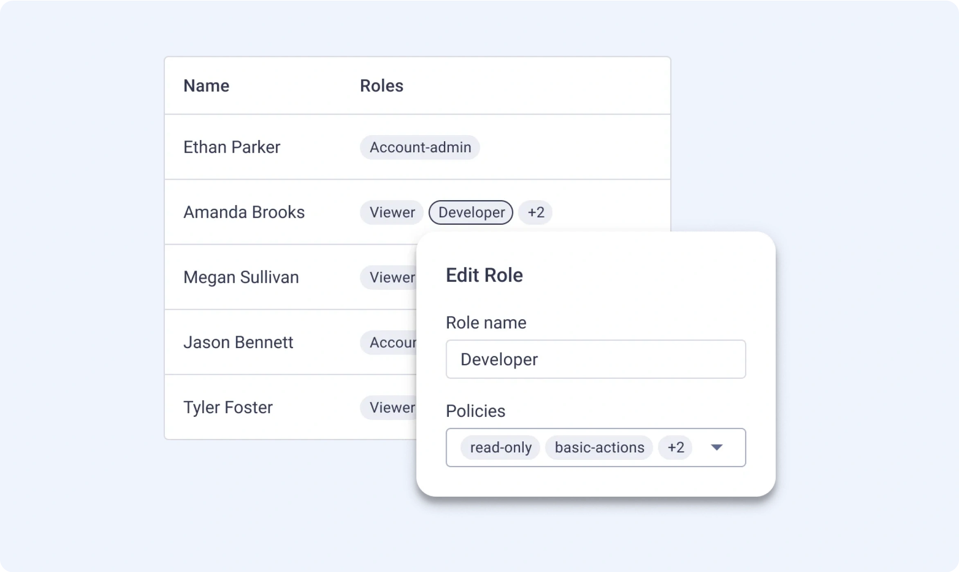Click Amanda Brooks' Viewer role tag
This screenshot has width=959, height=572.
pyautogui.click(x=392, y=213)
